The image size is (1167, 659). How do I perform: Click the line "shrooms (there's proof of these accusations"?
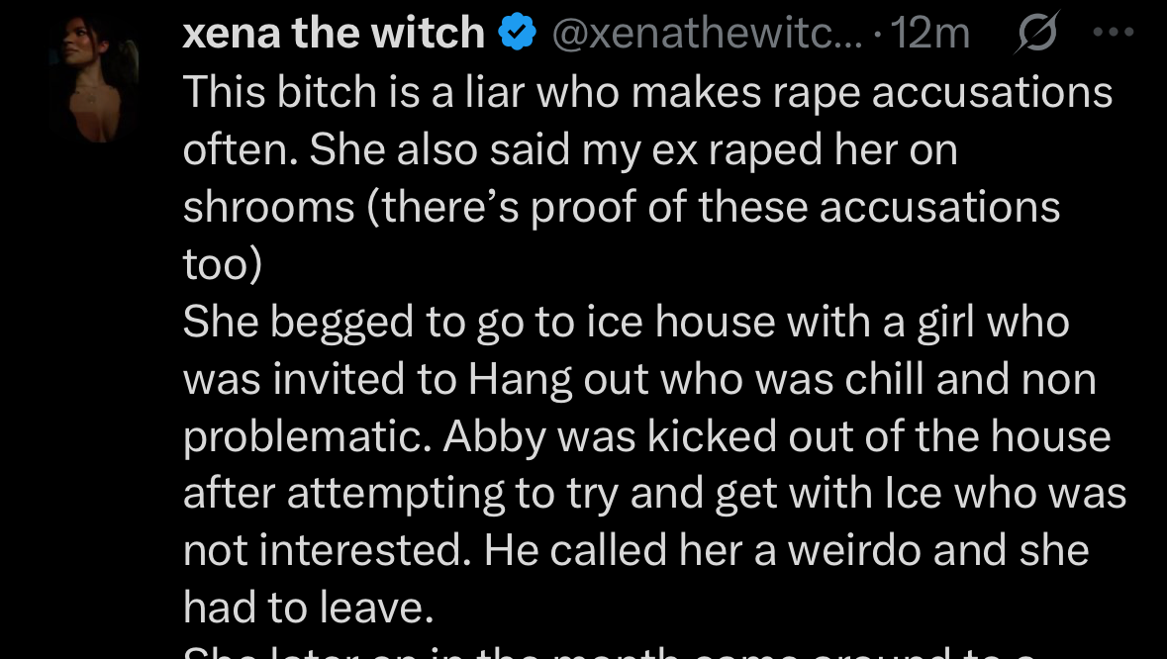[621, 208]
